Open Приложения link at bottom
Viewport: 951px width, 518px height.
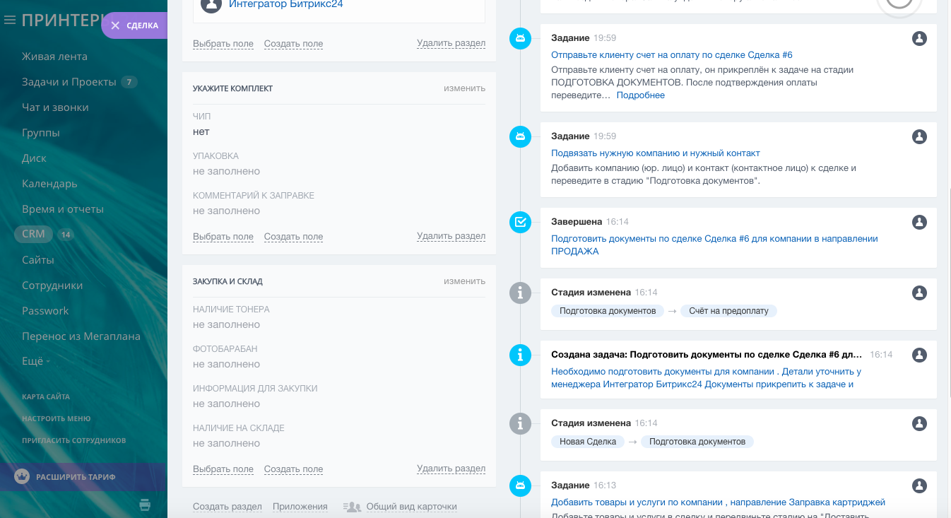pos(300,507)
